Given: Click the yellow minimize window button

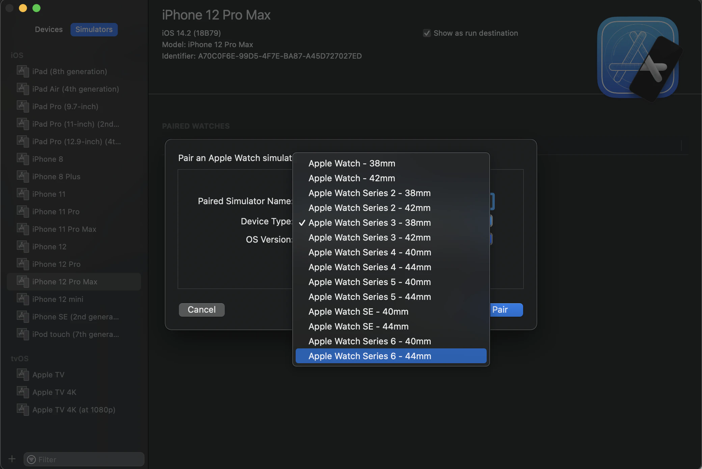Looking at the screenshot, I should click(x=23, y=8).
